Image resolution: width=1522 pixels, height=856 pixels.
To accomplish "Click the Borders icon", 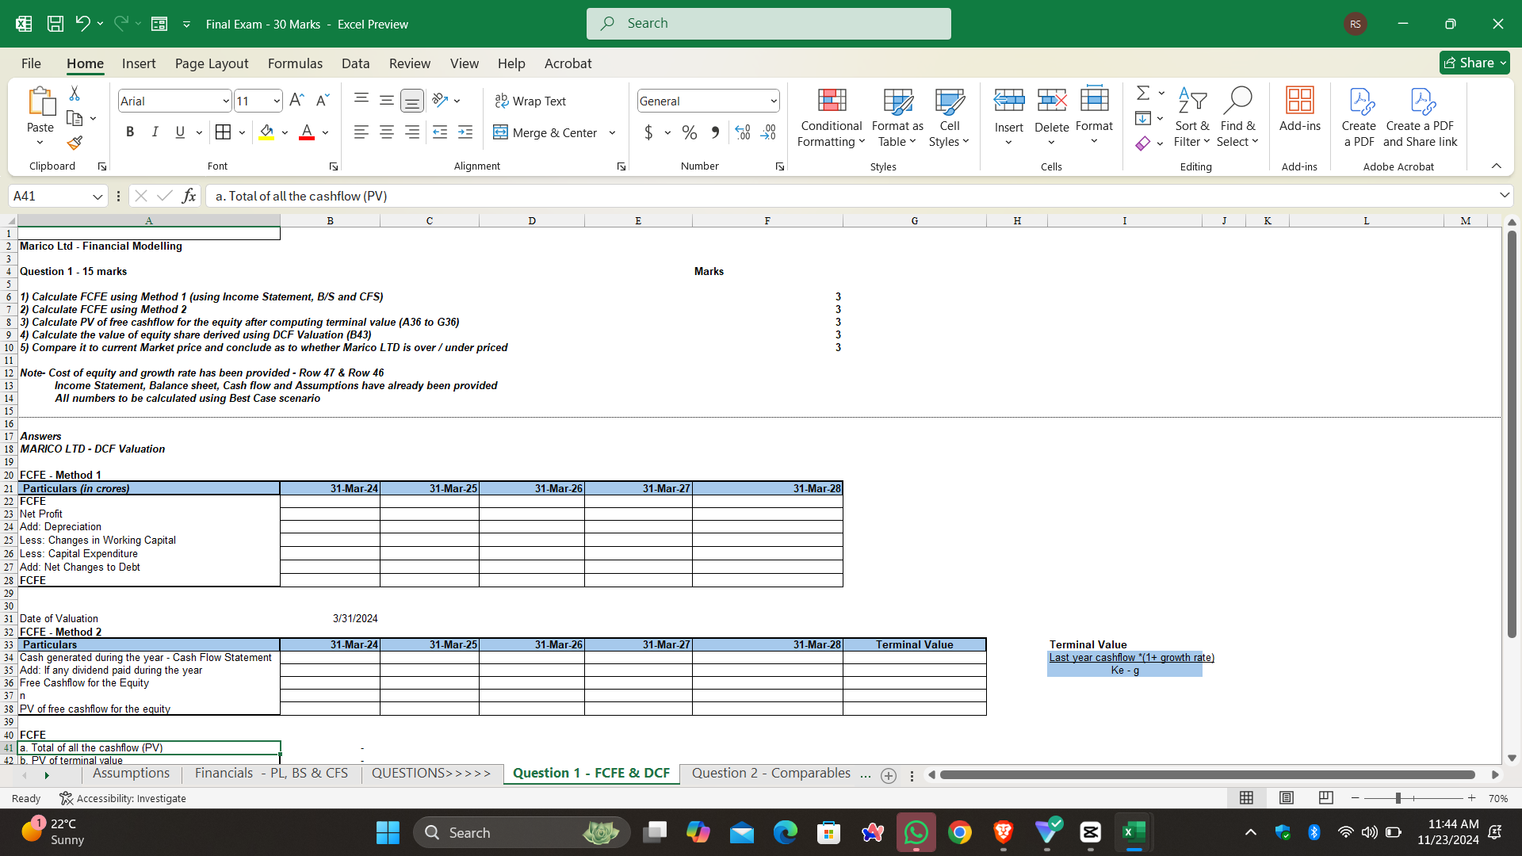I will [224, 132].
